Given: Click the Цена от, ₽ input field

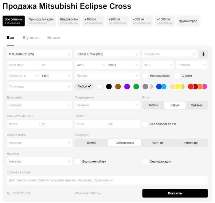Looking at the screenshot, I should click(x=23, y=65).
